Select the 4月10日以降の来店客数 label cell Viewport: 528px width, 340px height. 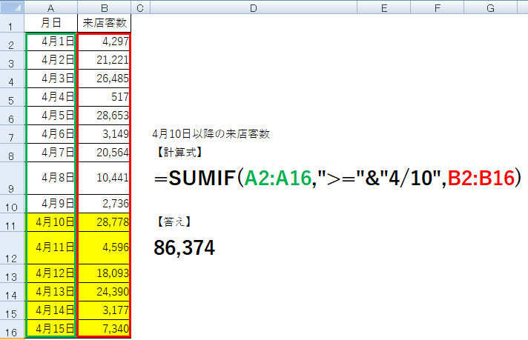[x=210, y=134]
